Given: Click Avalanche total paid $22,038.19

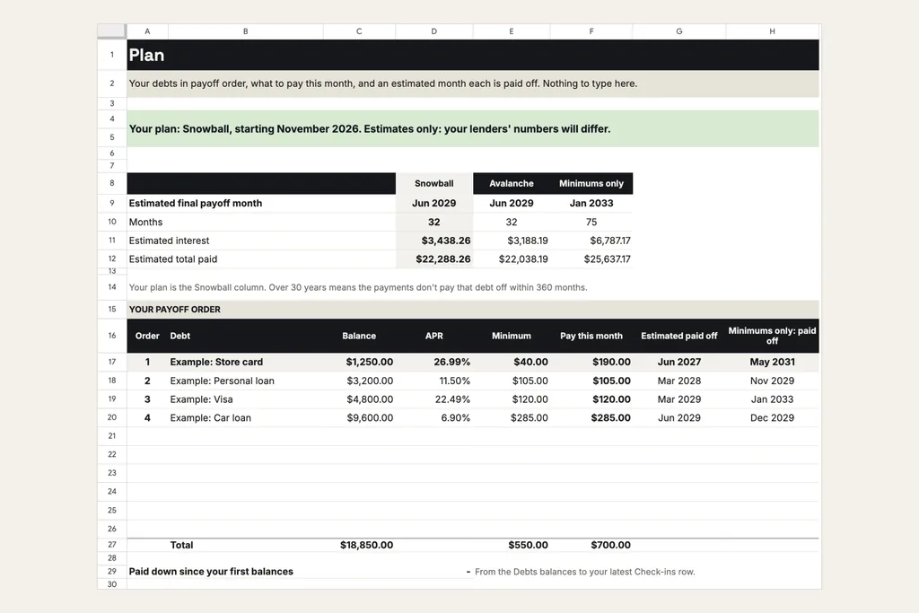Looking at the screenshot, I should (x=523, y=259).
